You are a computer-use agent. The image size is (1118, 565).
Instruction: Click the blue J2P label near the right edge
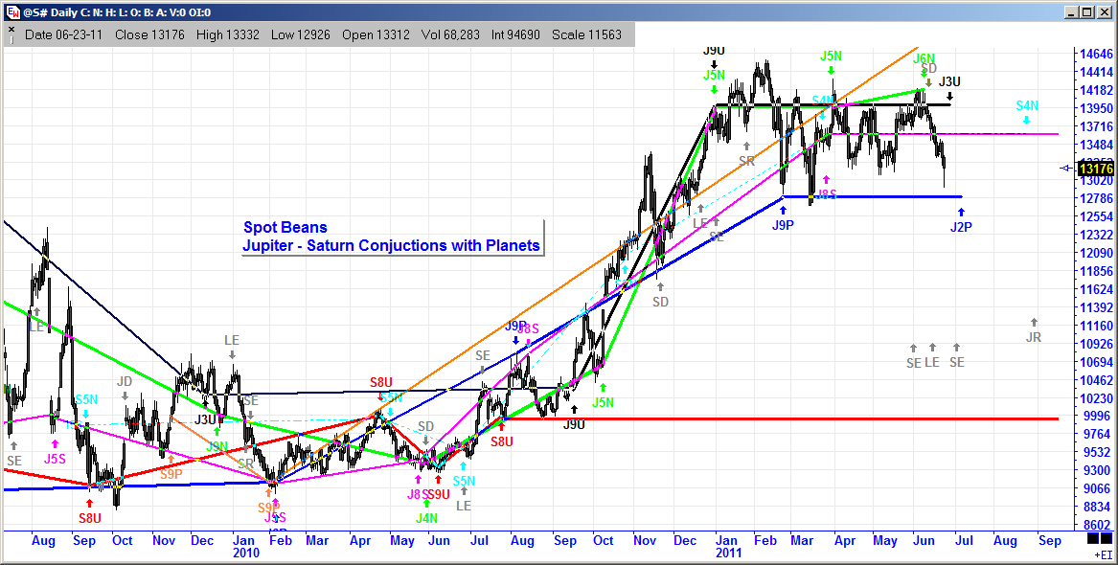960,226
